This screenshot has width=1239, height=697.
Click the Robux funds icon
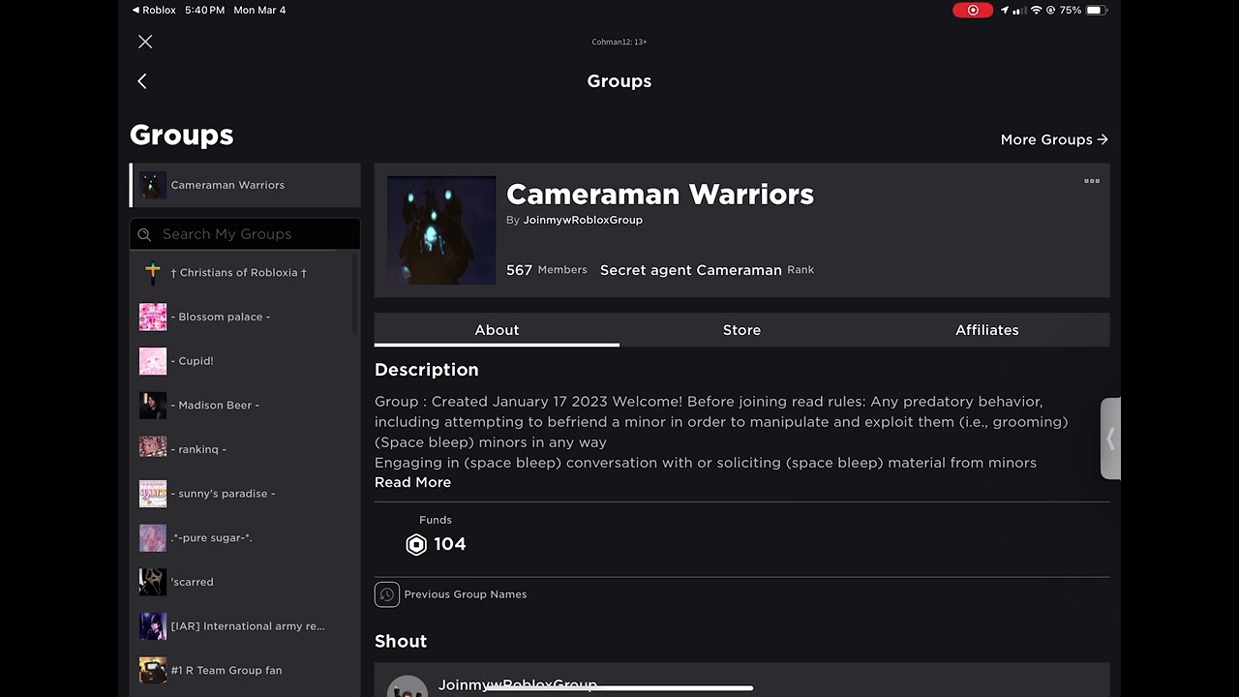tap(416, 545)
